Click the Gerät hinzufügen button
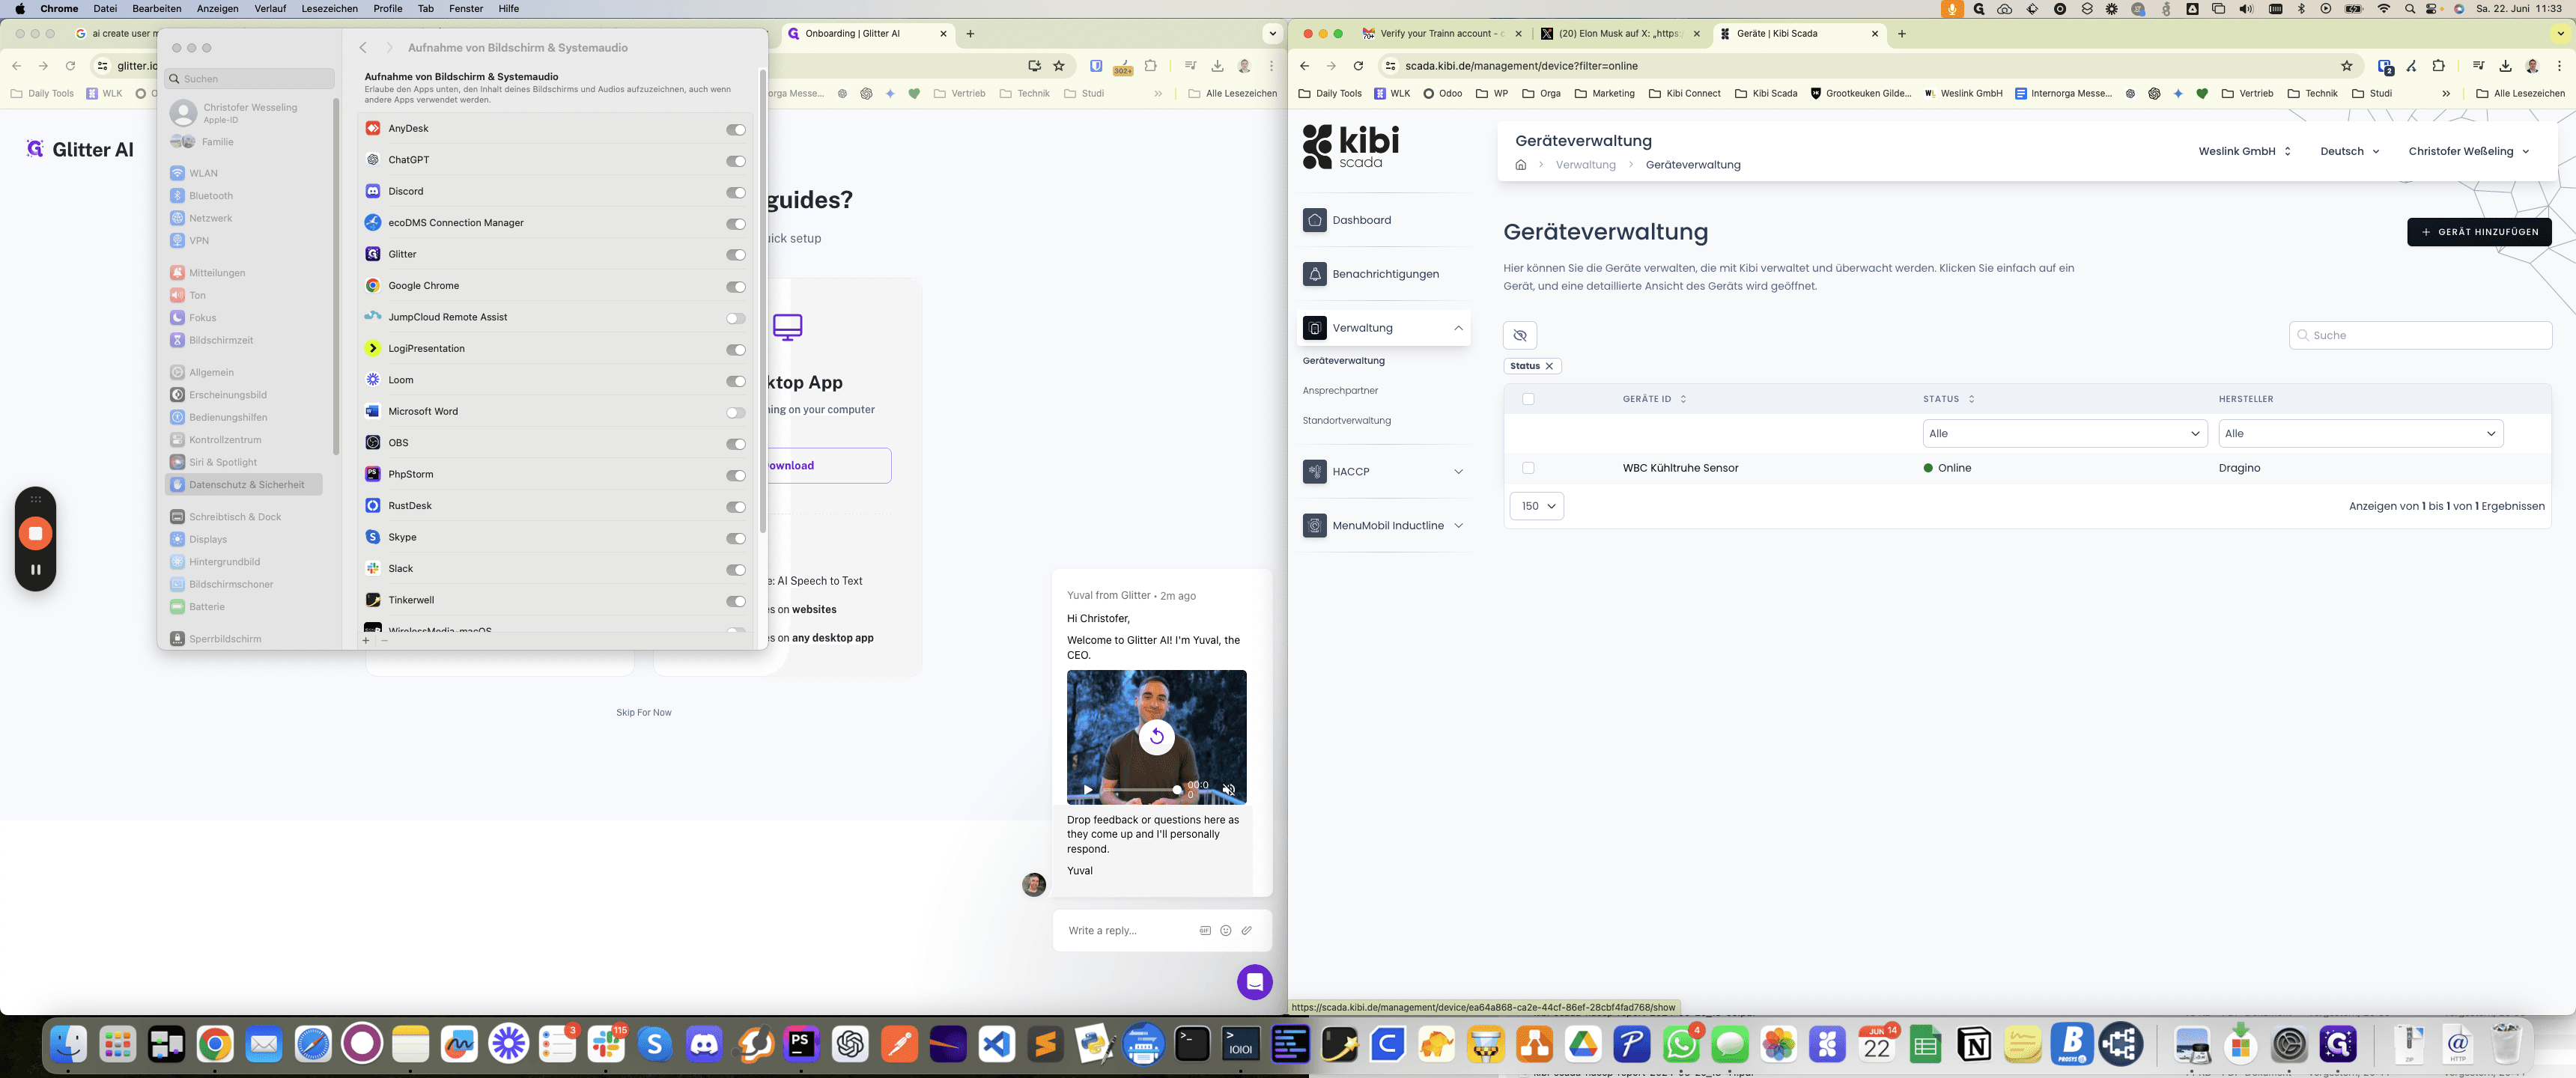 2479,232
